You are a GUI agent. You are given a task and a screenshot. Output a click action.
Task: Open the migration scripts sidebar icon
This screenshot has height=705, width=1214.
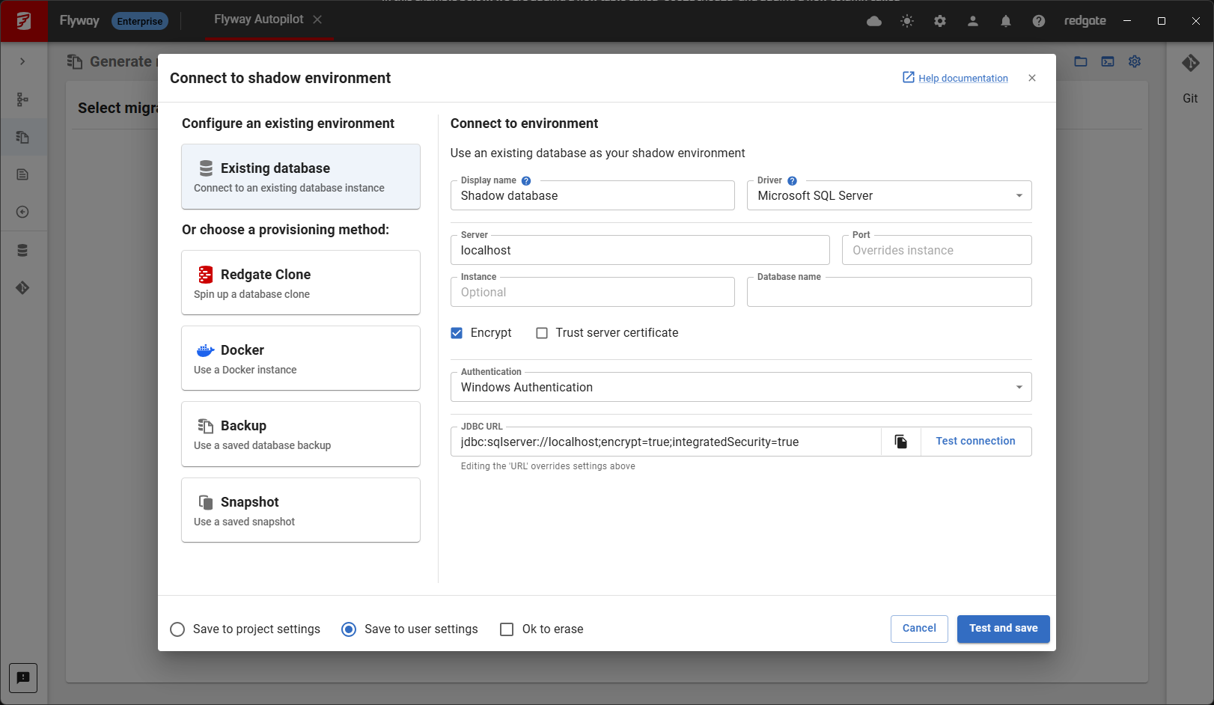[x=22, y=174]
